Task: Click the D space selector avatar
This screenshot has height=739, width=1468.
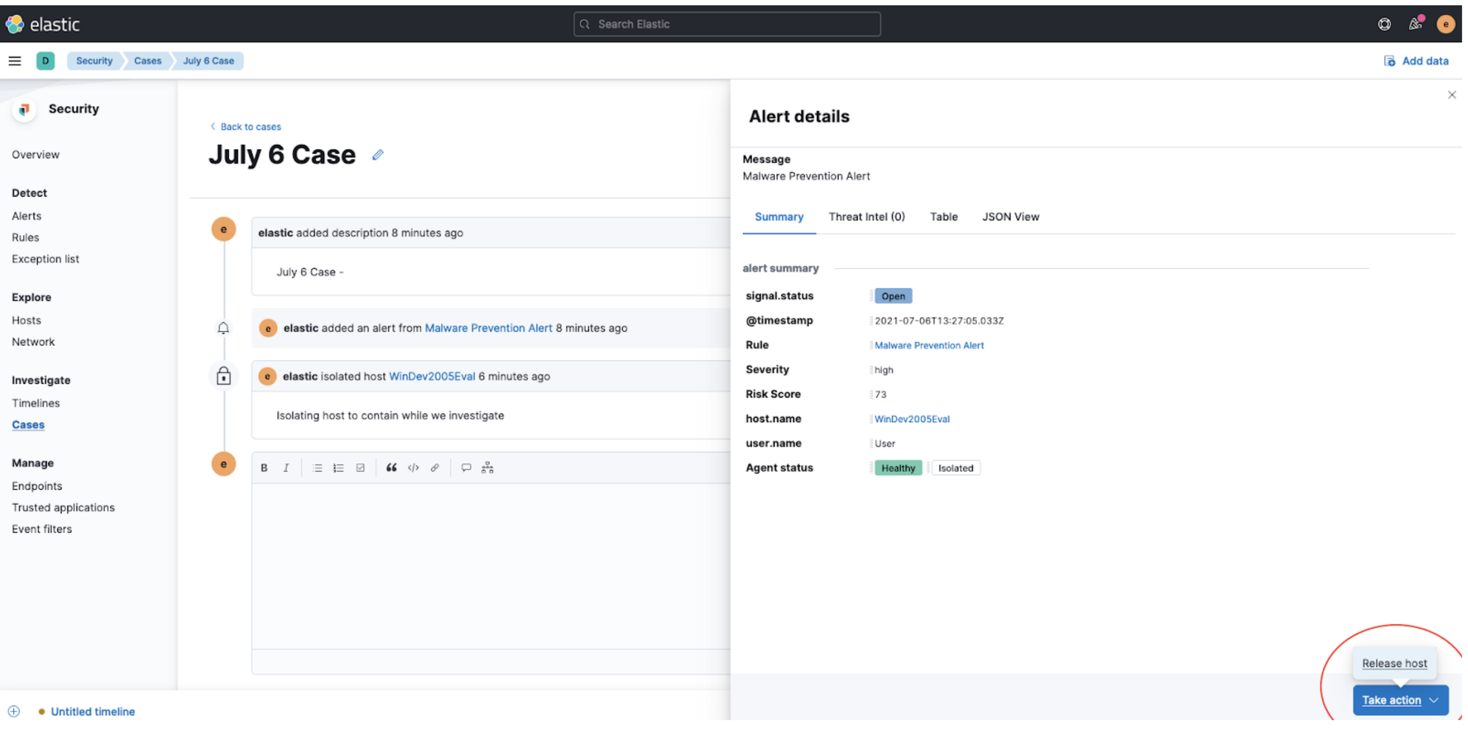Action: 45,61
